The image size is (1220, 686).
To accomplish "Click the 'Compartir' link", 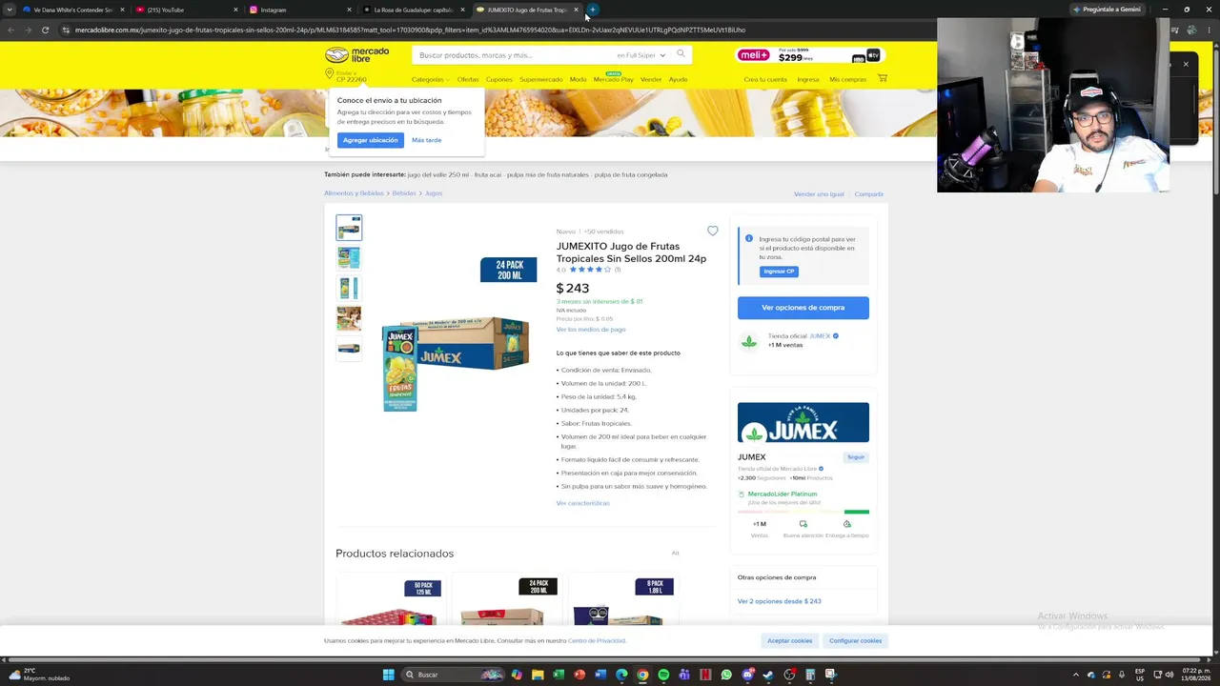I will click(x=868, y=194).
